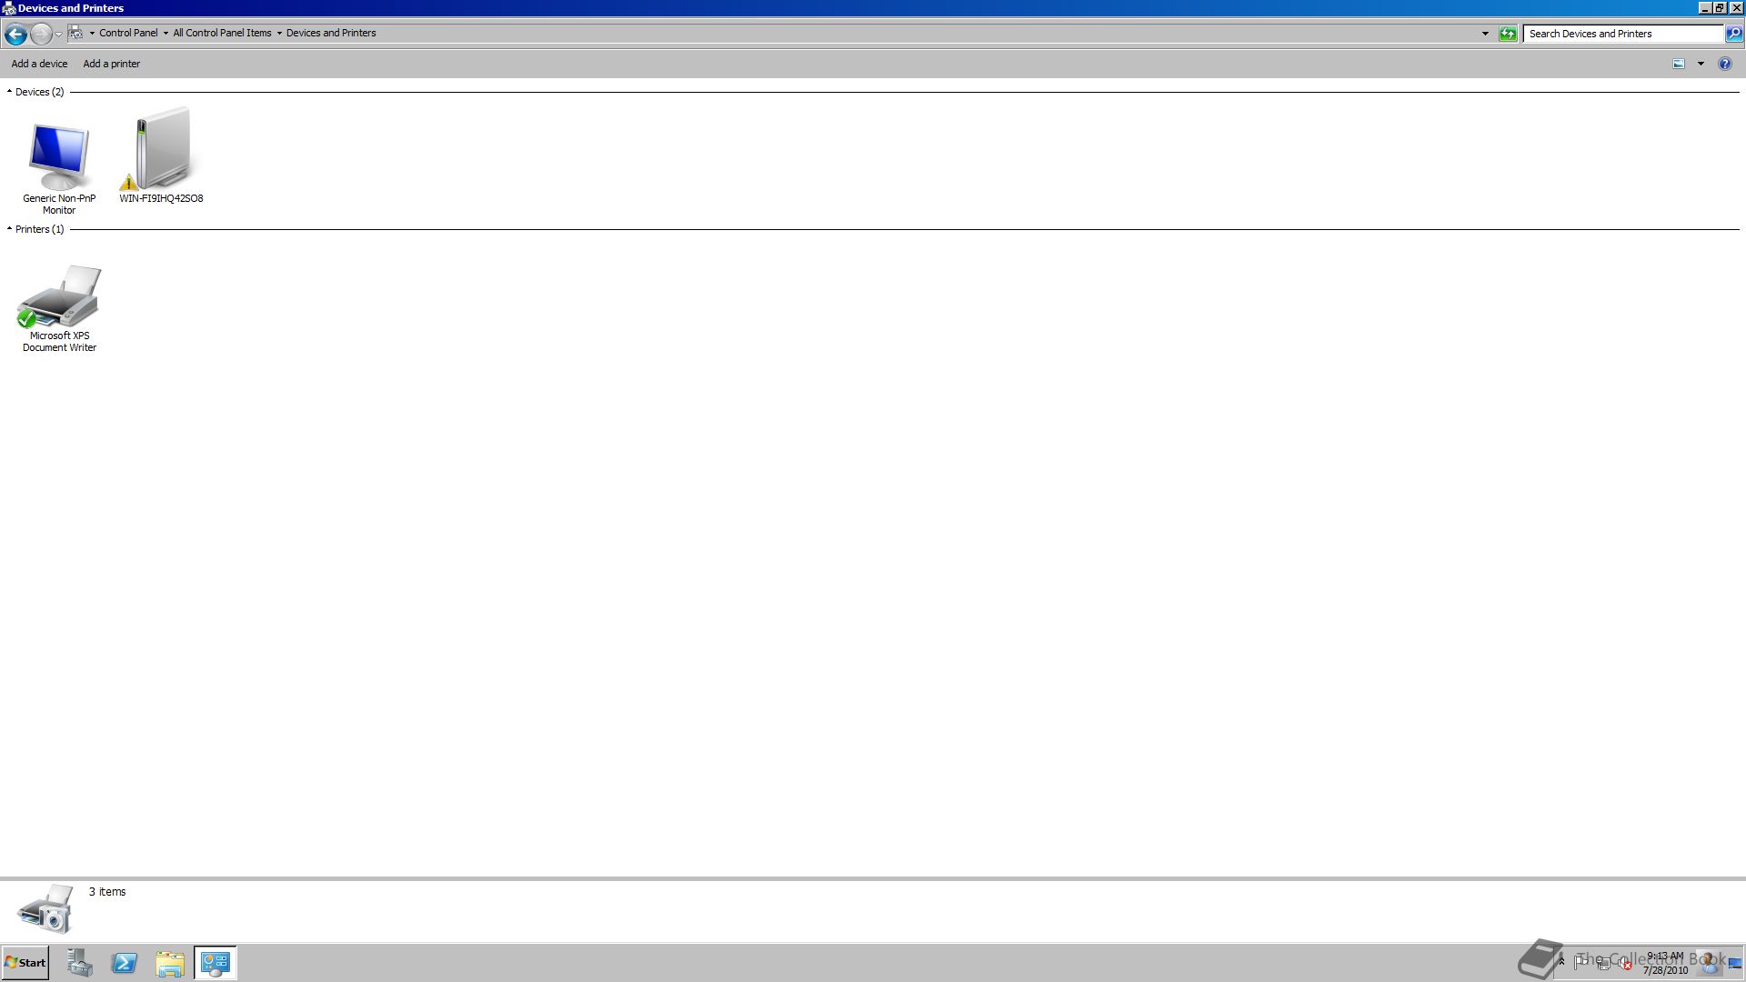The image size is (1746, 982).
Task: Open Server Manager from the taskbar
Action: pos(79,963)
